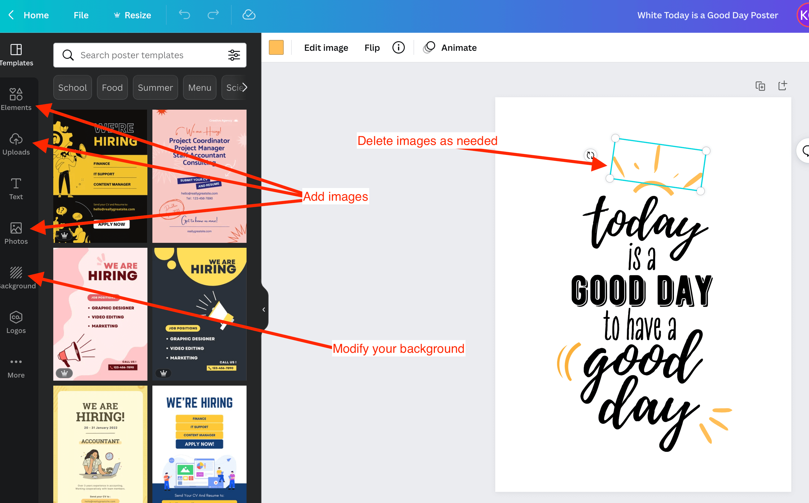Click the undo arrow icon
This screenshot has width=809, height=503.
(x=184, y=15)
